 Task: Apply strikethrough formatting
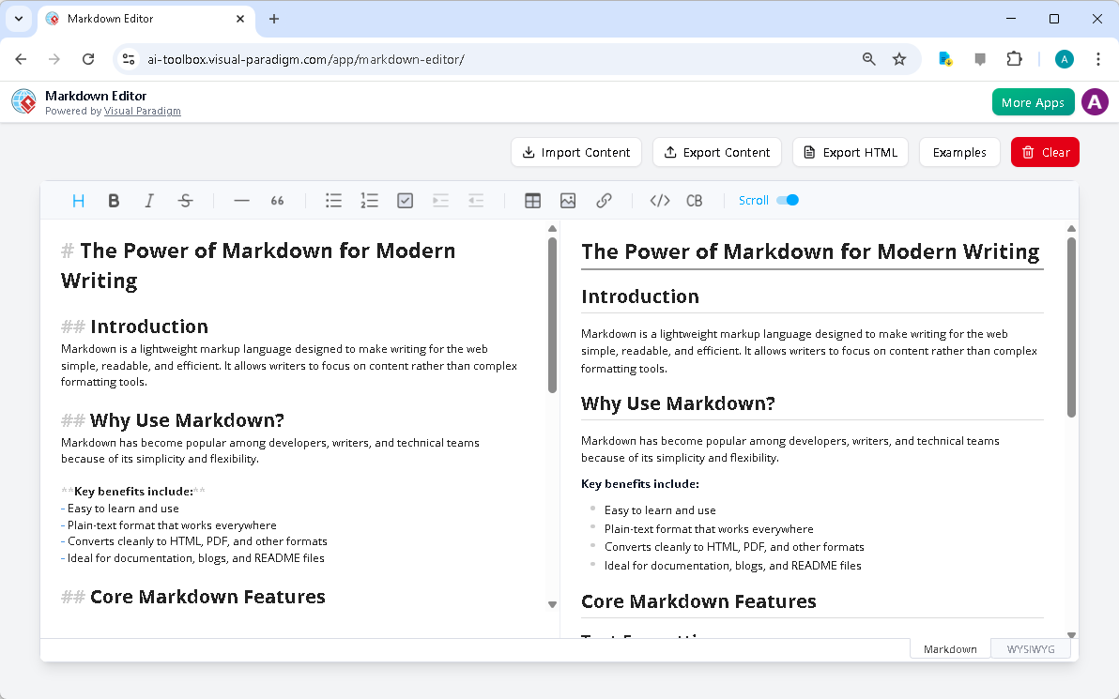185,200
